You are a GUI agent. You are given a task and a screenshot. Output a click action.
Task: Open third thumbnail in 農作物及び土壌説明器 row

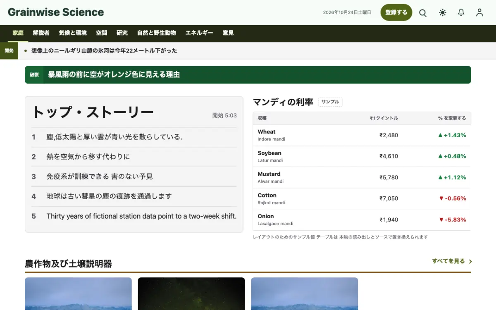(305, 293)
